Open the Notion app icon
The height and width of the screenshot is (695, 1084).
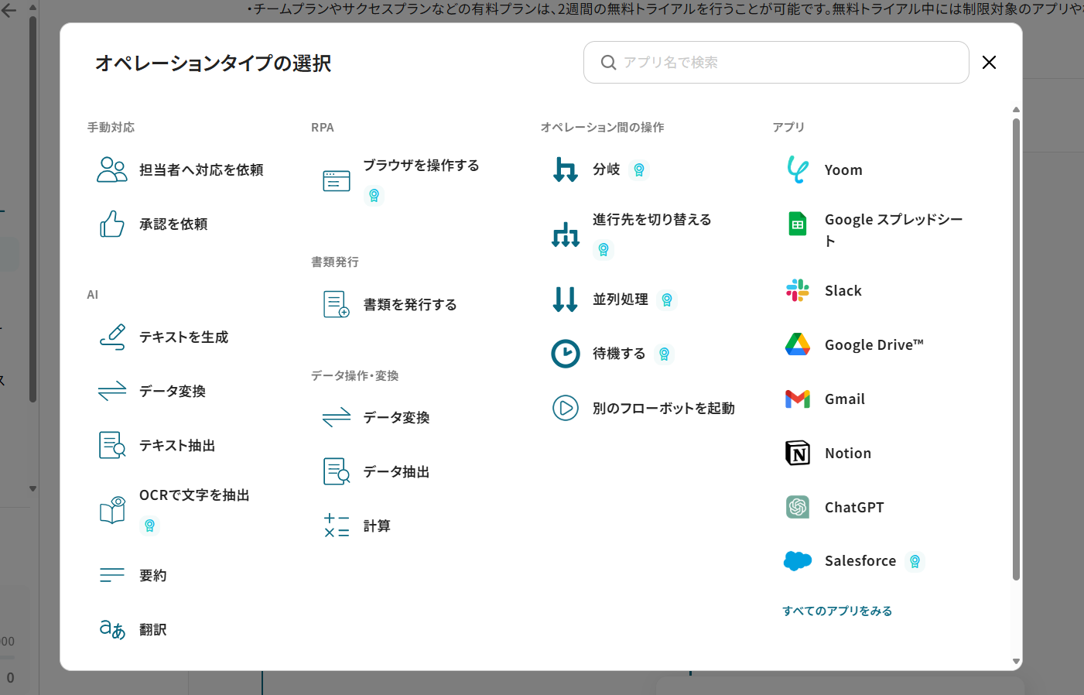click(x=797, y=454)
